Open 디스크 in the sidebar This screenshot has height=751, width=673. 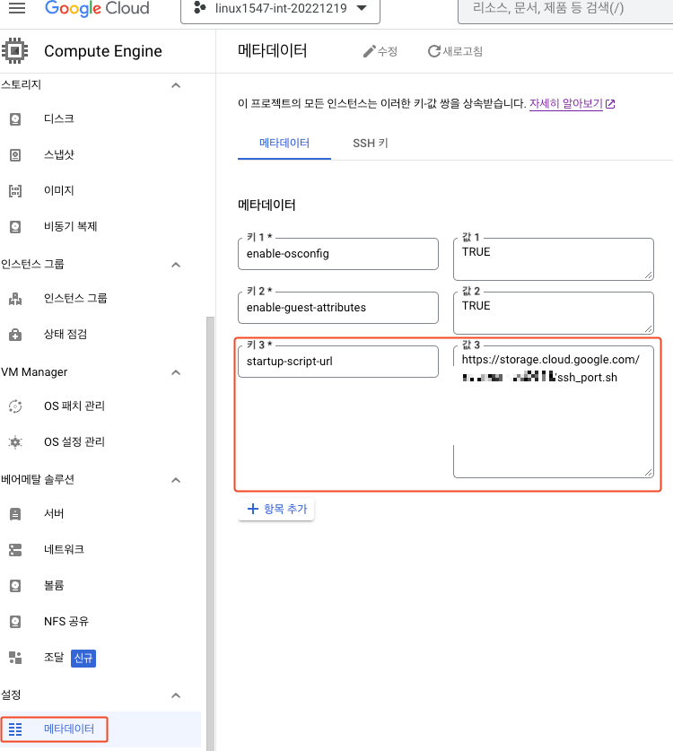(x=59, y=118)
